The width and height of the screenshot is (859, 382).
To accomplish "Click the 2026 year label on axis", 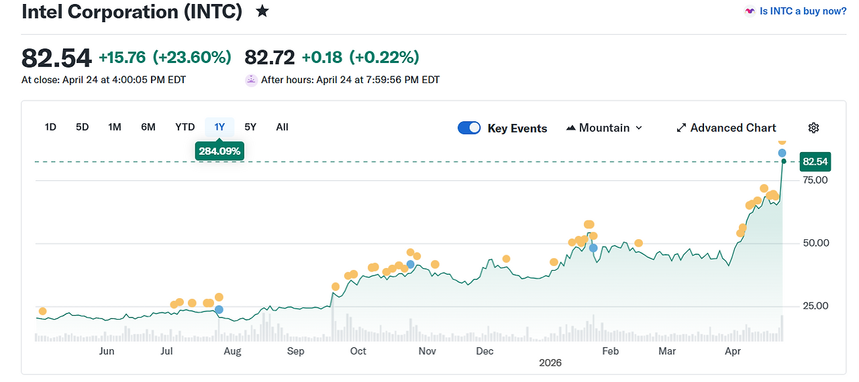I will tap(550, 363).
